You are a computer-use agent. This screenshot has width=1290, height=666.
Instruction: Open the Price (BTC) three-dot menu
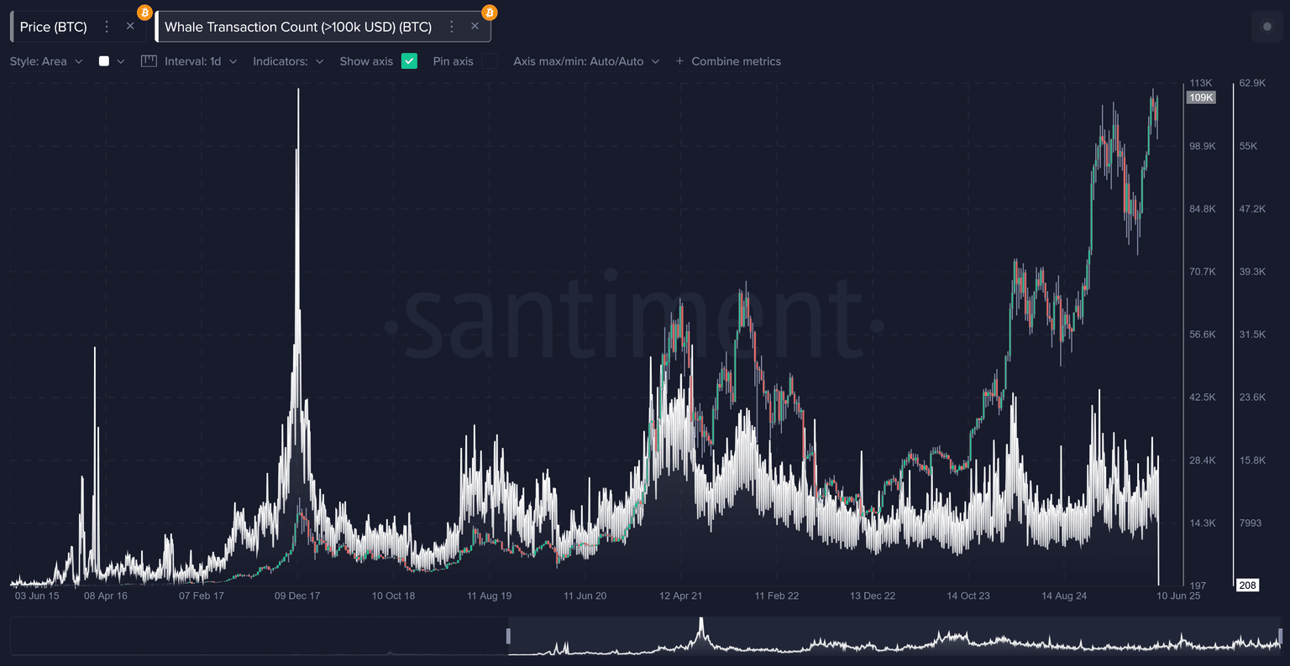click(107, 27)
